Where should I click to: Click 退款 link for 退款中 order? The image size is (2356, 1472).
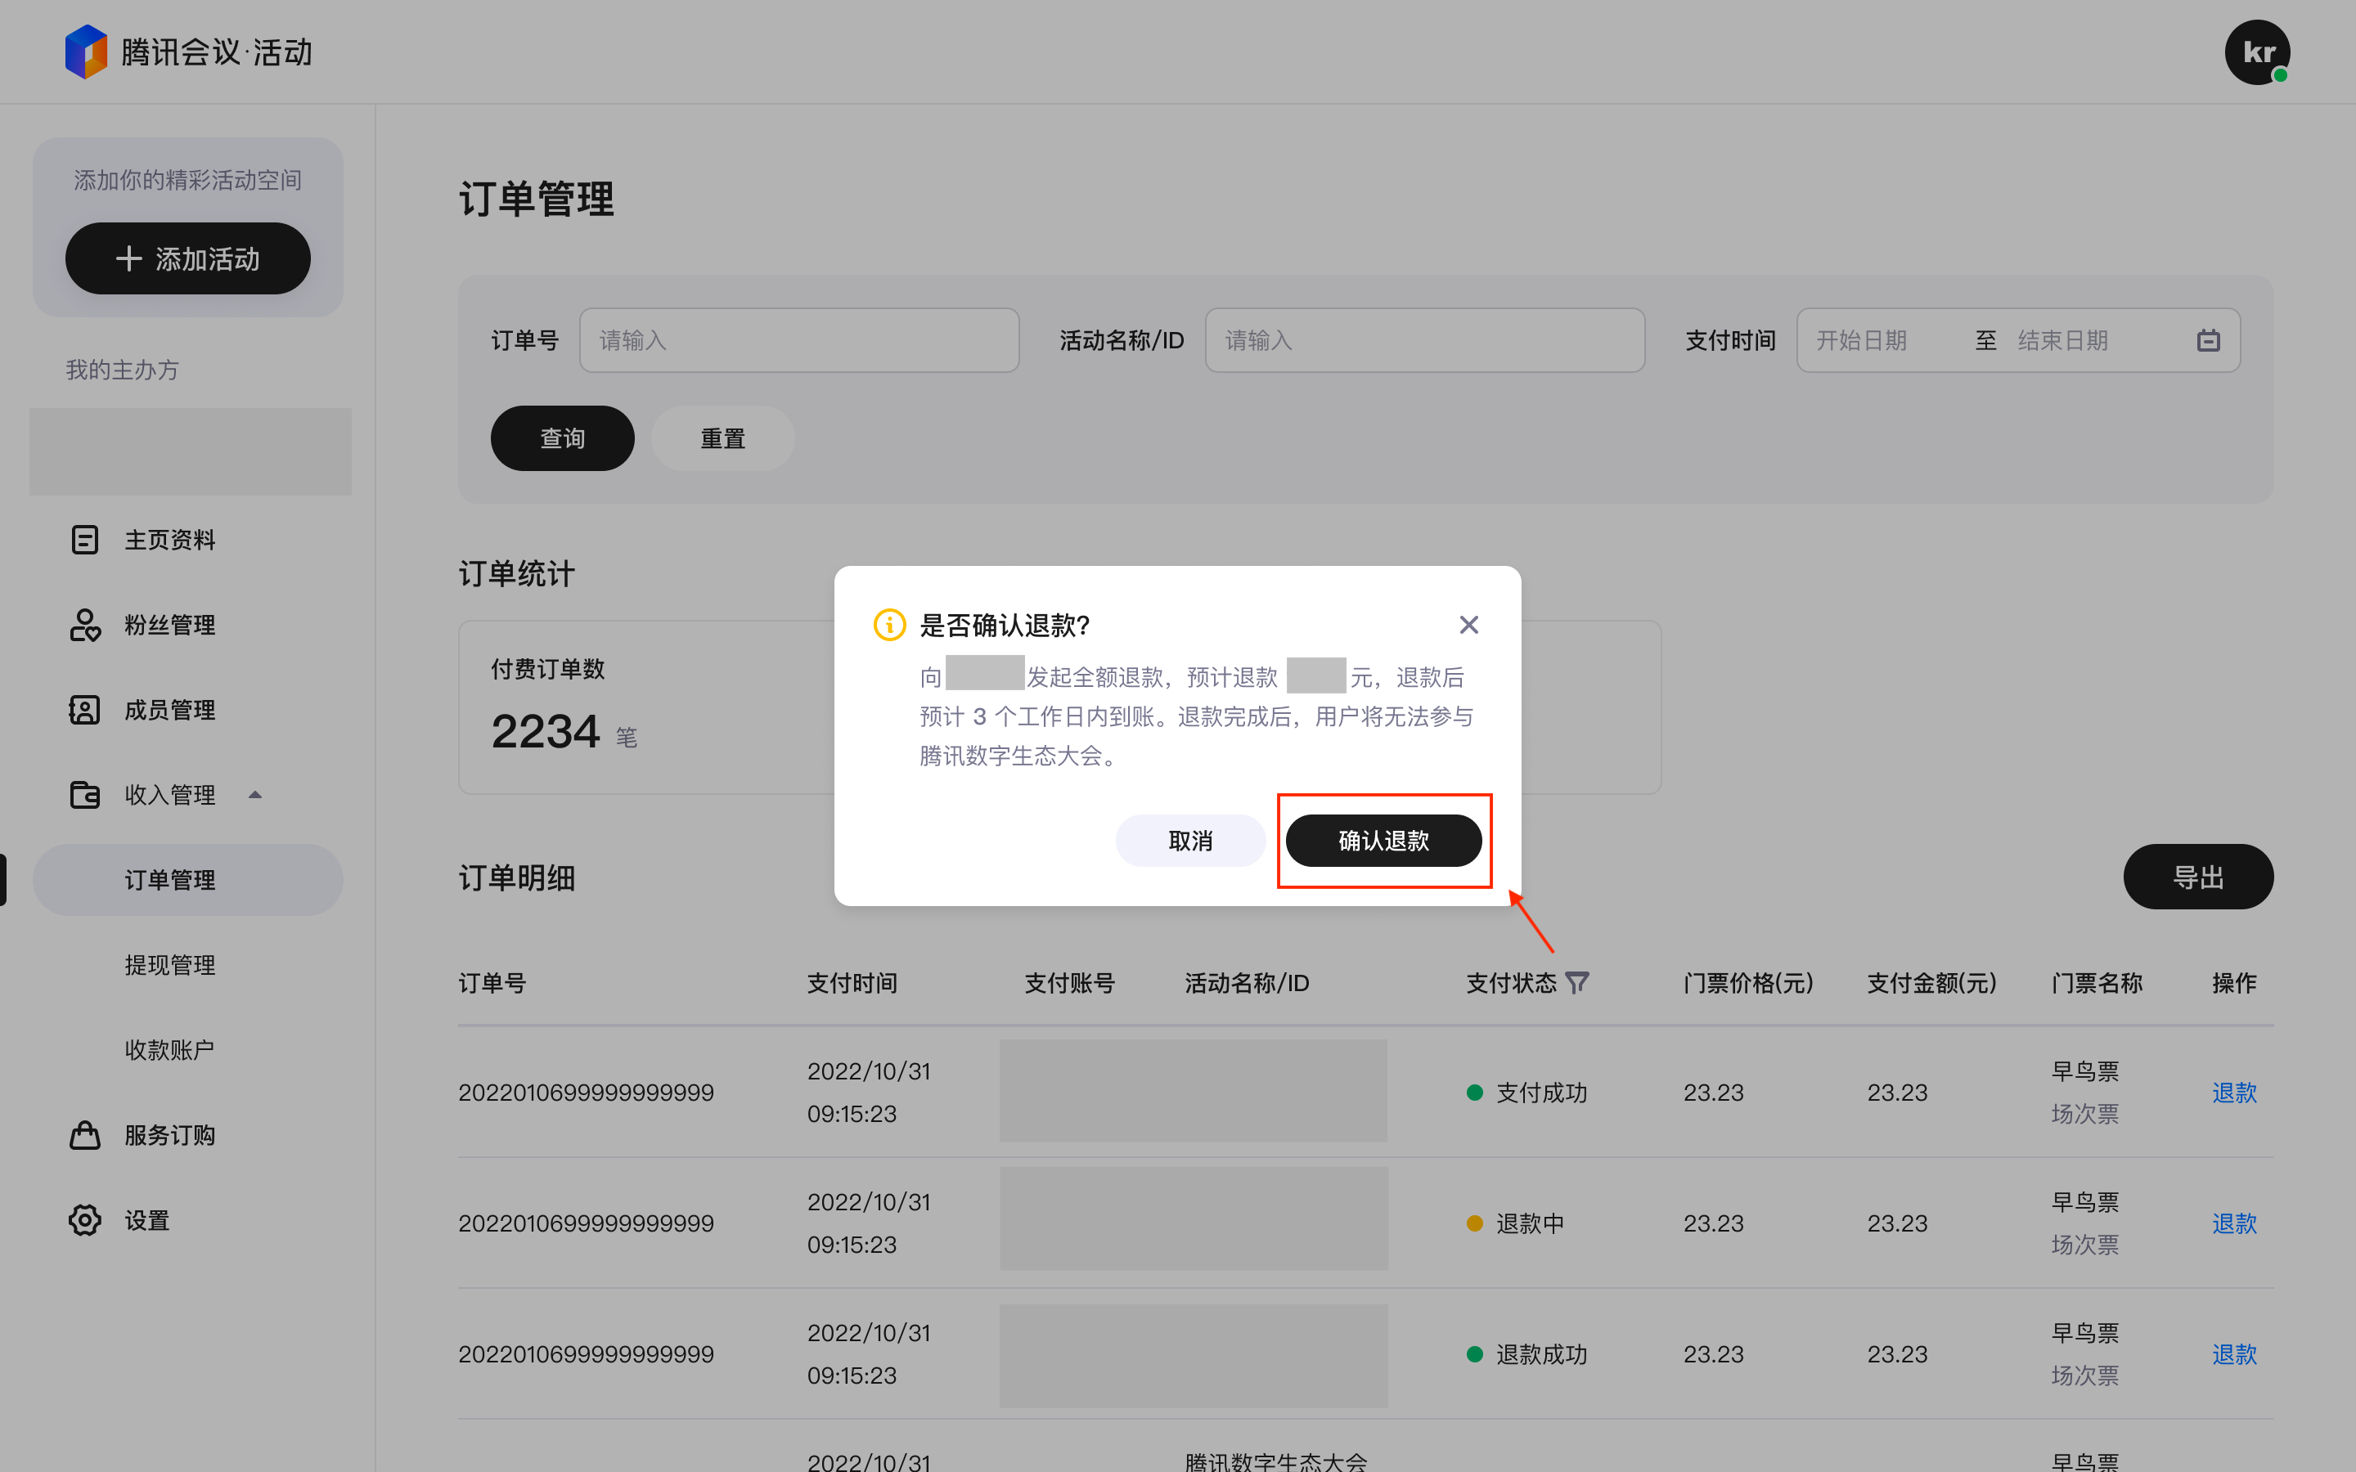point(2233,1223)
